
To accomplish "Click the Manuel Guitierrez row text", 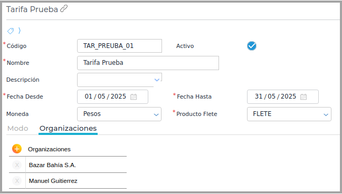I will (x=53, y=181).
